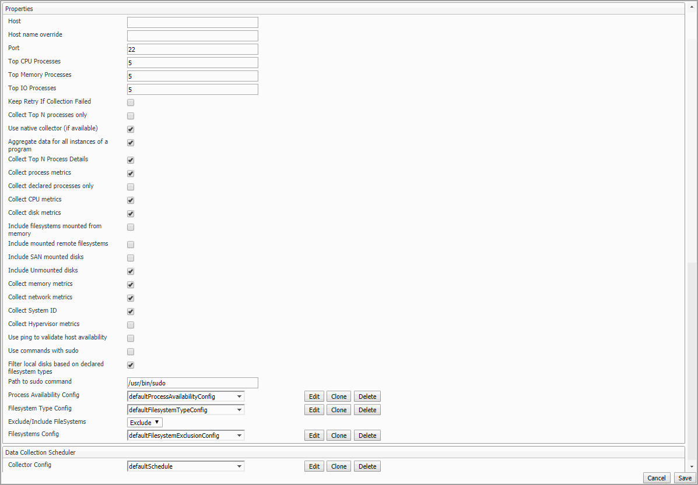Screen dimensions: 698x485
Task: Delete the Filesystems Config entry
Action: click(x=367, y=436)
